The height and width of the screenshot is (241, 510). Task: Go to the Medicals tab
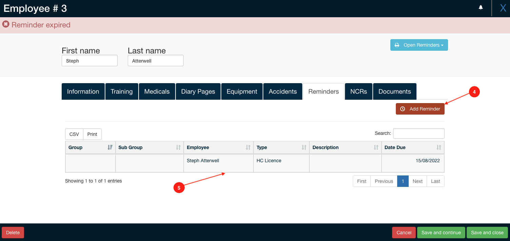click(157, 92)
